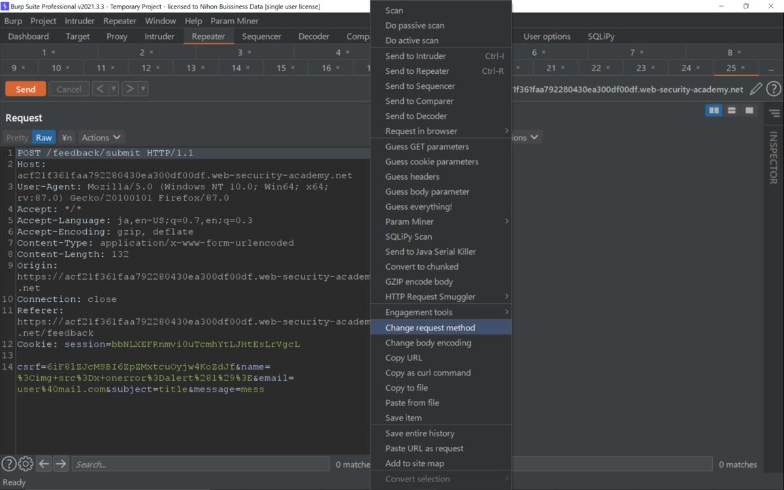This screenshot has height=490, width=784.
Task: Close Repeater tab 1
Action: 54,52
